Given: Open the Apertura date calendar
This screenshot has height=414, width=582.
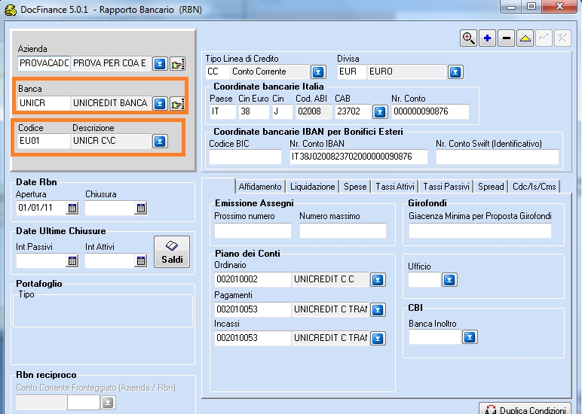Looking at the screenshot, I should [x=72, y=208].
